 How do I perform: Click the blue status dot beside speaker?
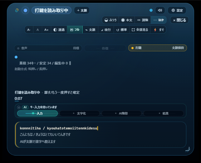pos(151,10)
